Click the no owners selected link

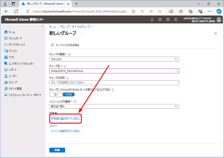click(65, 118)
